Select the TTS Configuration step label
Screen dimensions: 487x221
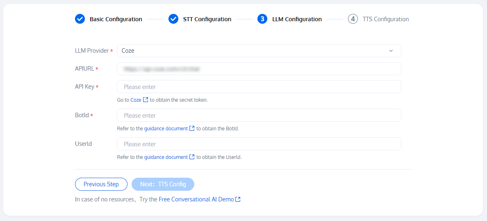[385, 19]
